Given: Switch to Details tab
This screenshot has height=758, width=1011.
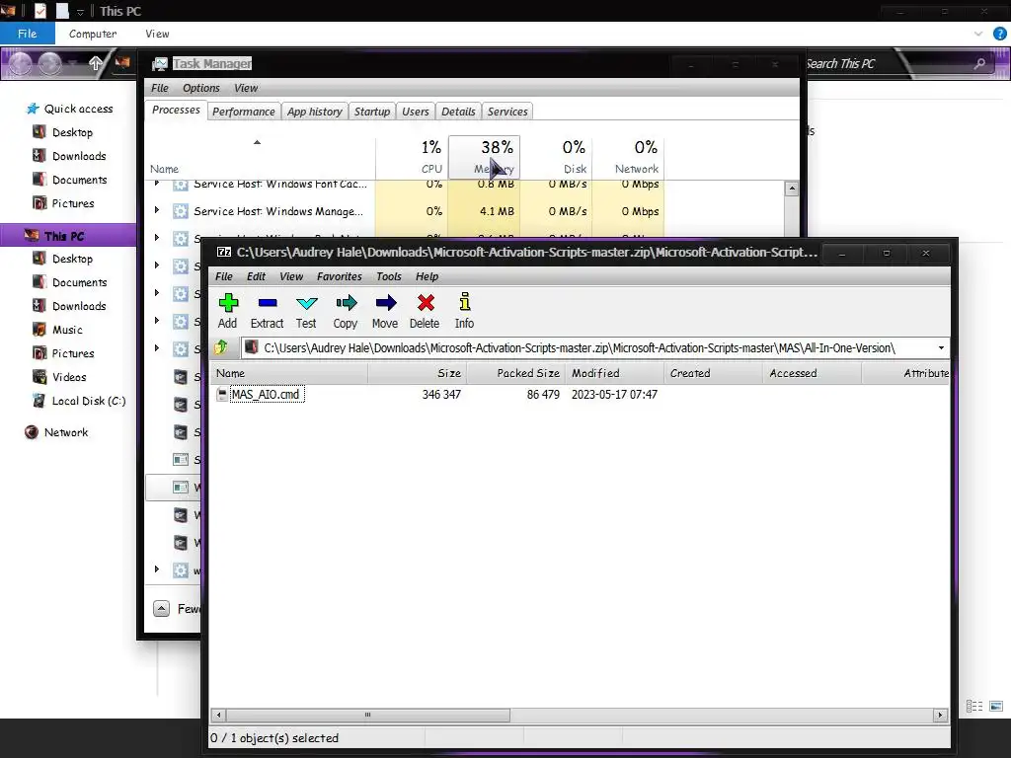Looking at the screenshot, I should (458, 112).
